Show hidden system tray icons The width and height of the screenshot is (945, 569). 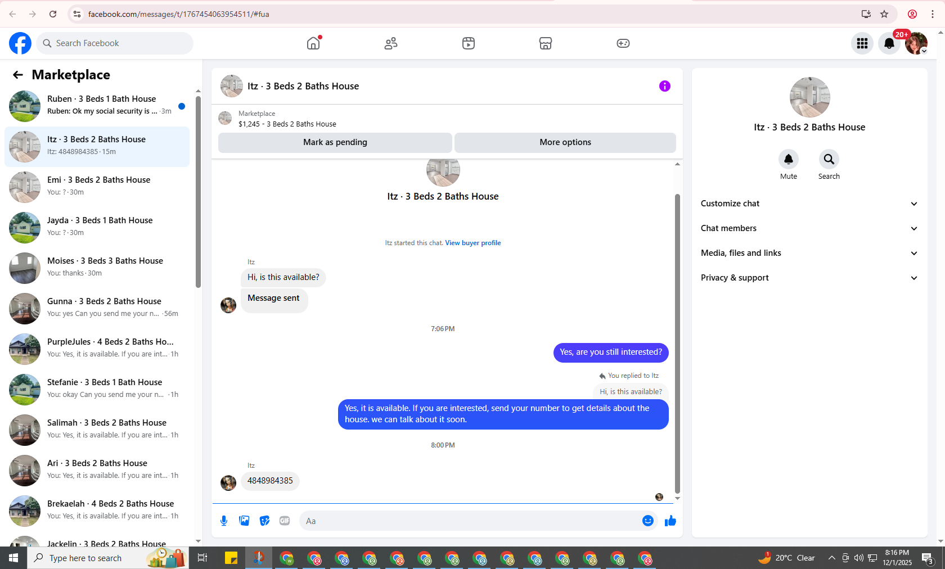click(x=831, y=558)
